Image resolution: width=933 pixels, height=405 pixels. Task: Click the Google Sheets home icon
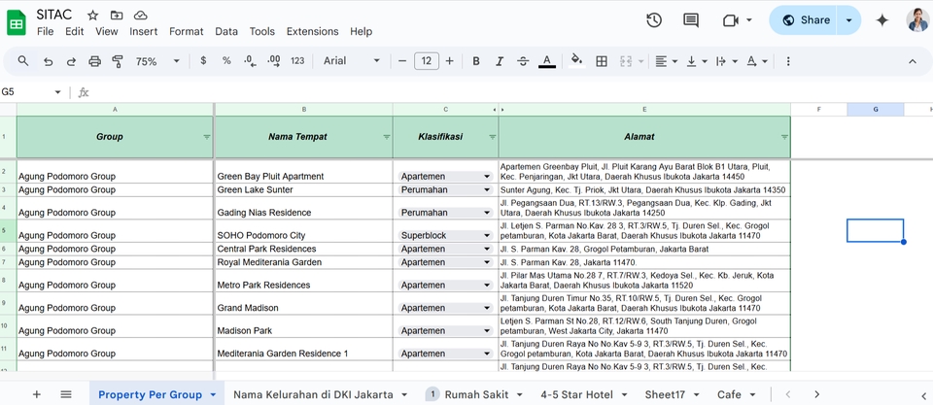click(x=17, y=23)
